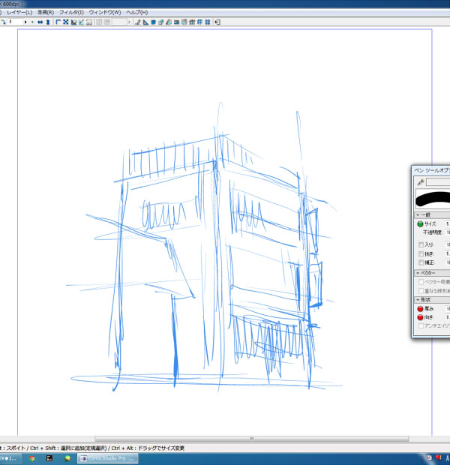Viewport: 450px width, 465px height.
Task: Click the red flag system tray icon
Action: 439,457
